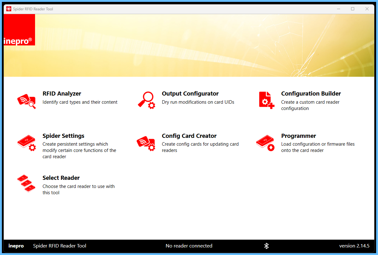Click the 'Spider RFID Reader Tool' window title
Viewport: 378px width, 255px height.
pos(33,9)
